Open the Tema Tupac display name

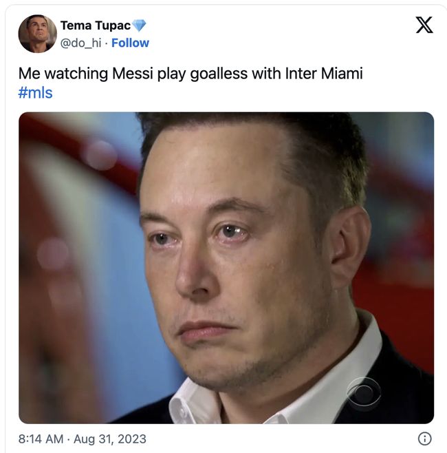[x=96, y=25]
